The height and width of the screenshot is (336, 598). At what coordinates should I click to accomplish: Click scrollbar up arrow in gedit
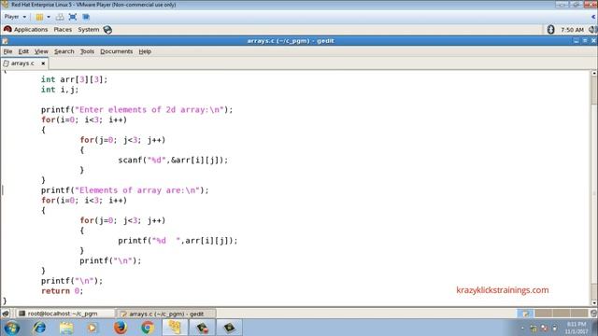tap(594, 73)
